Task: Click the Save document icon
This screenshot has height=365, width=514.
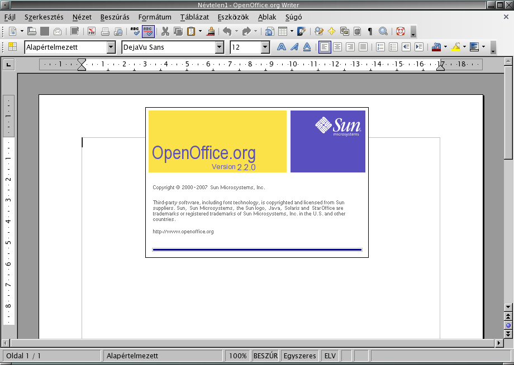Action: [x=45, y=31]
